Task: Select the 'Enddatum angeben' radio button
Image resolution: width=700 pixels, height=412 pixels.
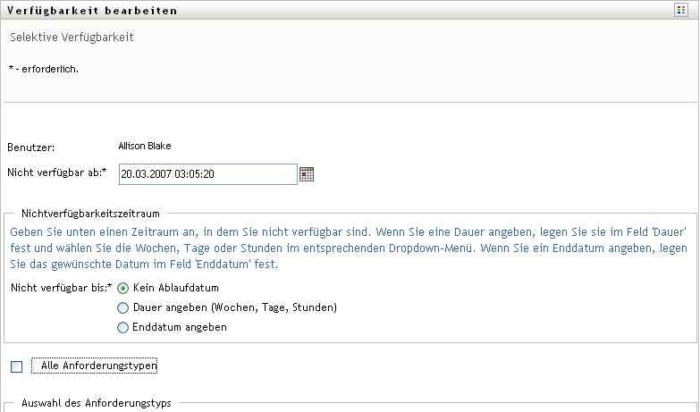Action: pyautogui.click(x=123, y=327)
